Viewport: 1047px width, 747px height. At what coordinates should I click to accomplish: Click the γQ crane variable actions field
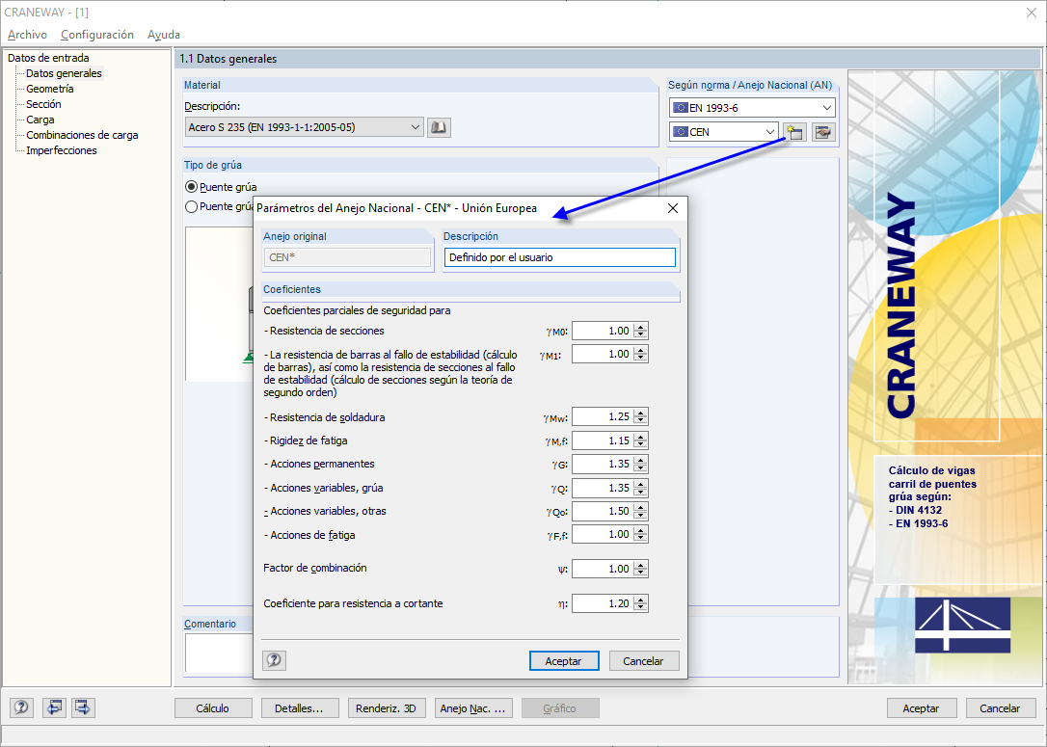(603, 488)
